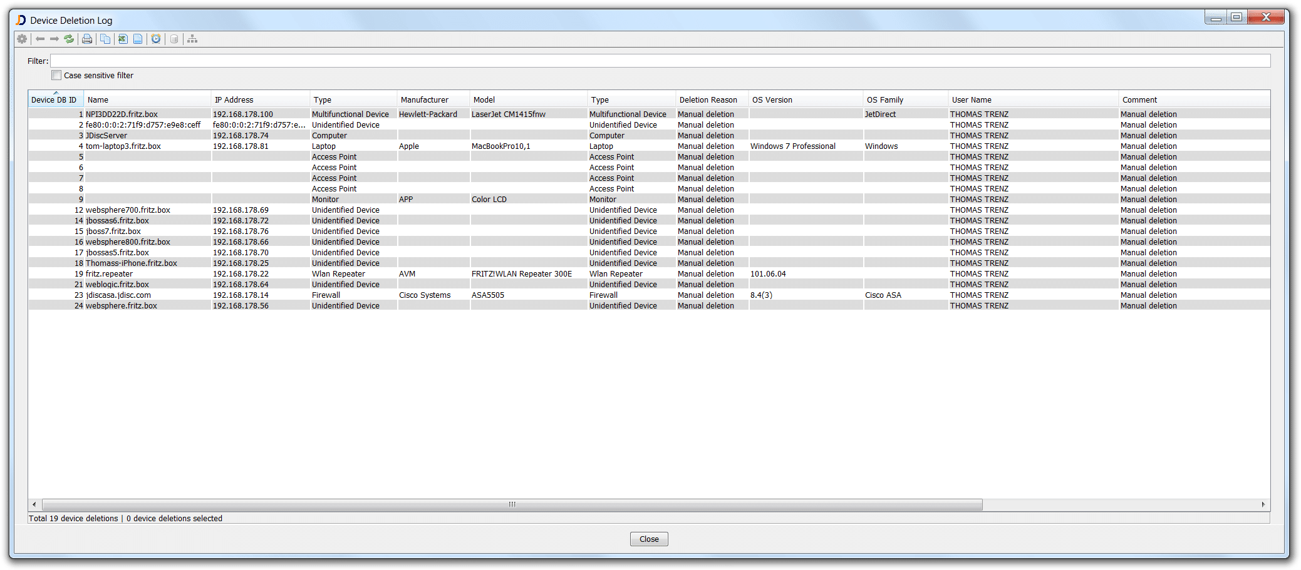Click the horizontal scrollbar thumb
Image resolution: width=1301 pixels, height=570 pixels.
pos(512,504)
